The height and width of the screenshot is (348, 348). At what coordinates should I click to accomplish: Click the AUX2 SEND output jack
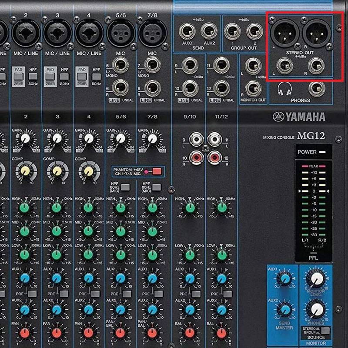[x=209, y=31]
